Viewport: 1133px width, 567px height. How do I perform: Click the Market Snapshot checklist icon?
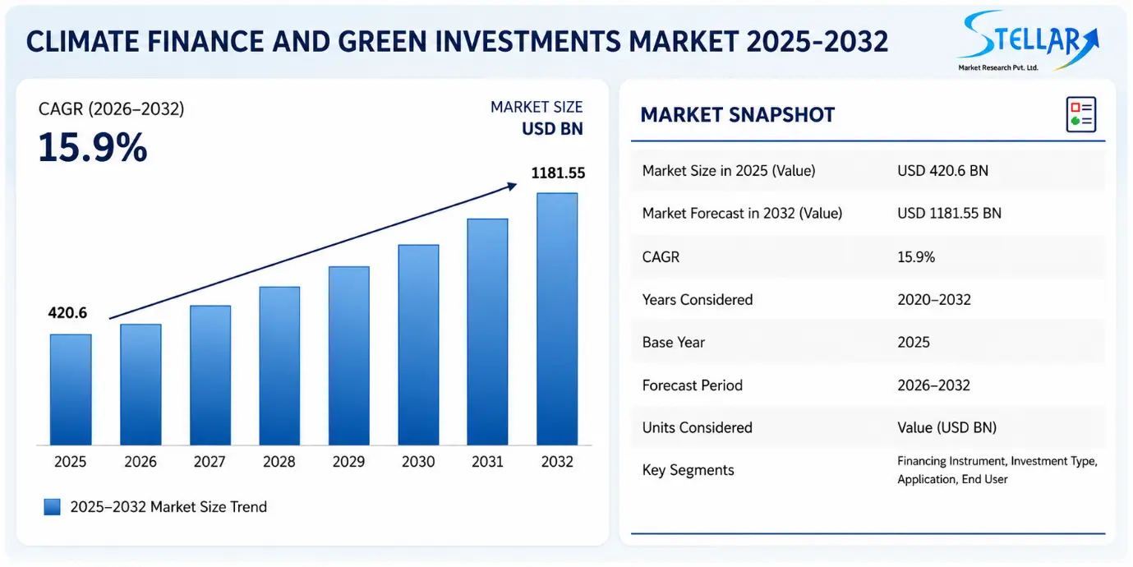1081,114
